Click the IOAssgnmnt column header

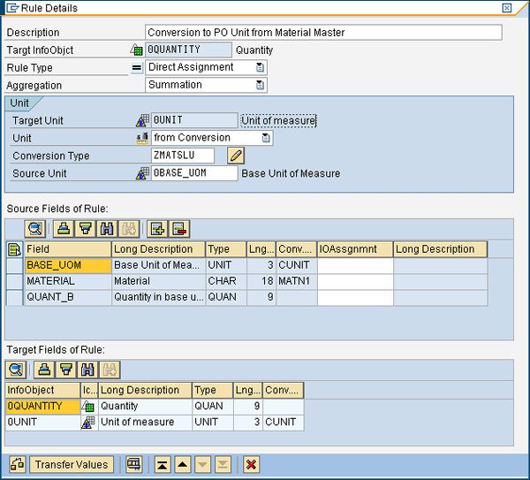click(355, 249)
